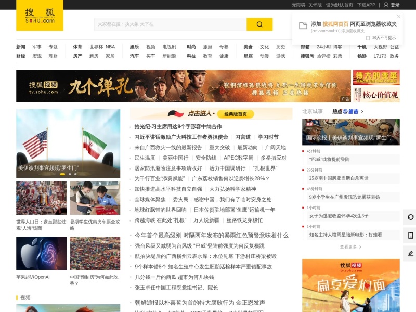Image resolution: width=416 pixels, height=312 pixels.
Task: Click the feedback pencil icon on right sidebar
Action: pos(410,253)
